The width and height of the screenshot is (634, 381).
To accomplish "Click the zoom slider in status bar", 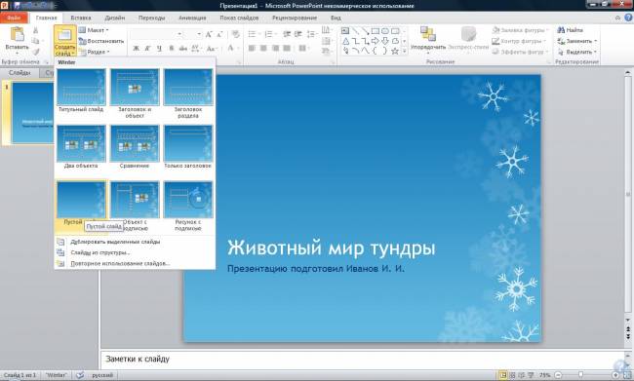I will (x=581, y=375).
